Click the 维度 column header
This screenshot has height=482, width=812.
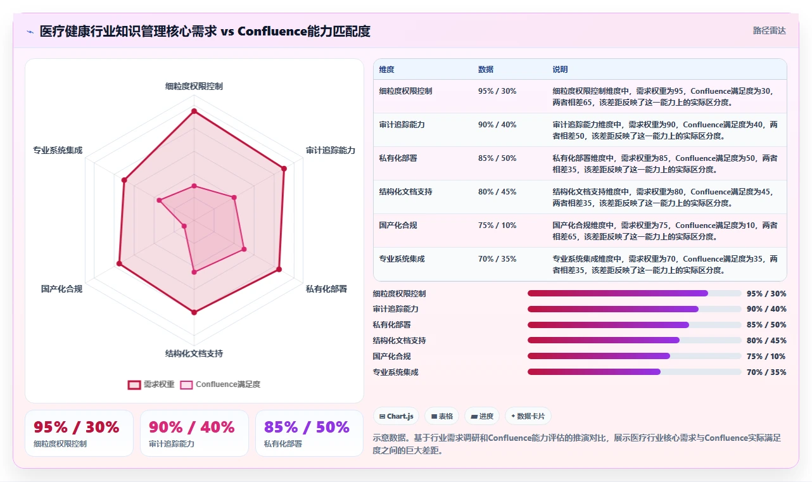(386, 70)
